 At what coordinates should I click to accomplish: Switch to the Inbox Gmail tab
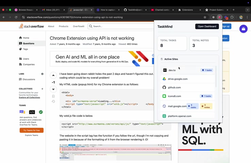click(53, 10)
